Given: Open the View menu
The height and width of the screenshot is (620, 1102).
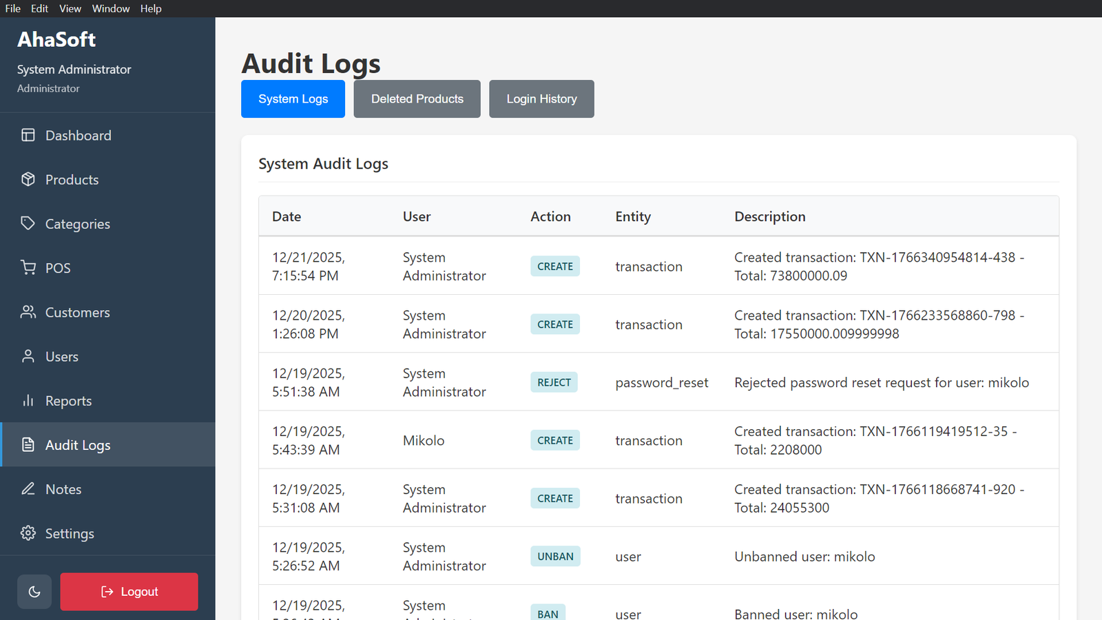Looking at the screenshot, I should 70,8.
